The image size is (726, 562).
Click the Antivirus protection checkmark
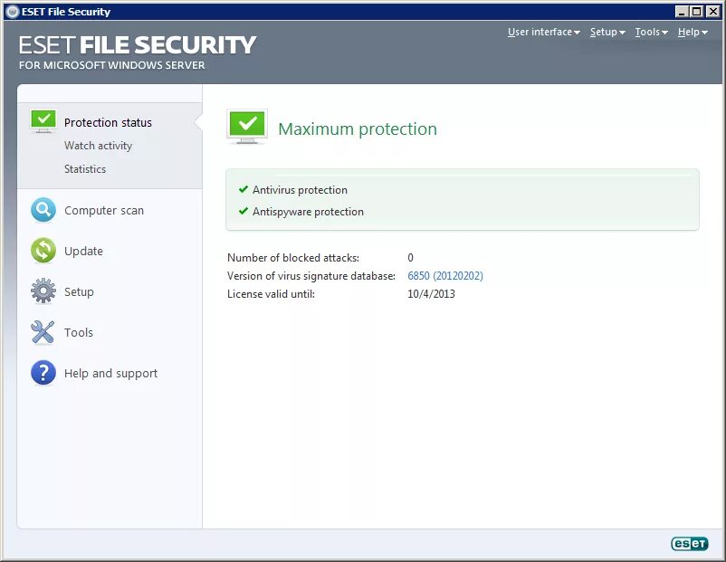[243, 190]
